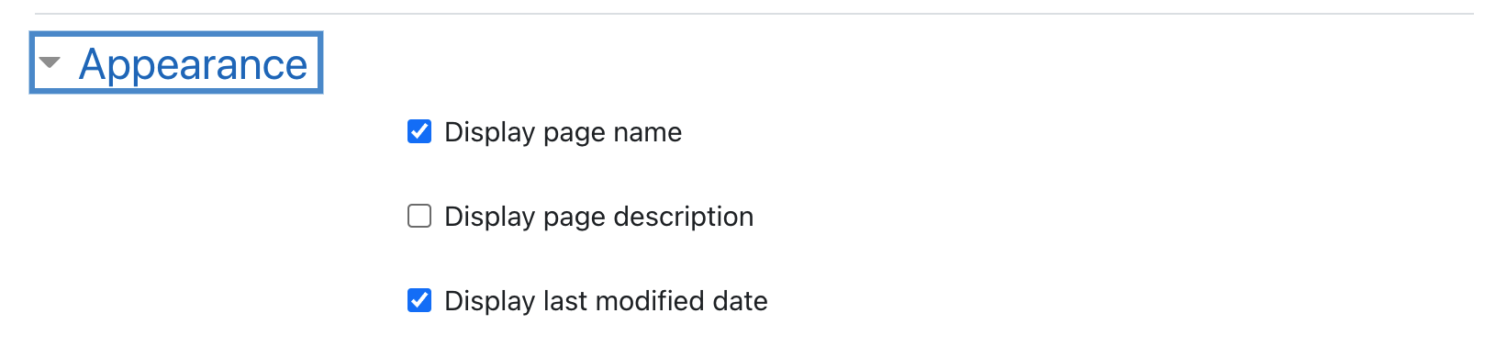Focus the outlined Appearance header
This screenshot has height=358, width=1507.
tap(176, 63)
